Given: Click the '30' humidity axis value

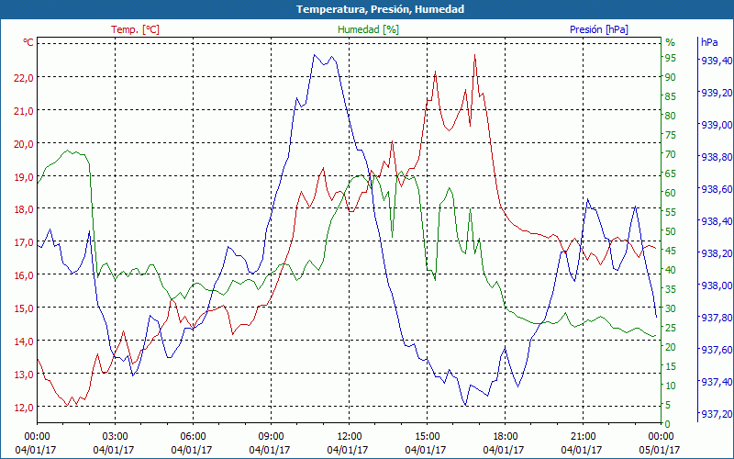Looking at the screenshot, I should (x=671, y=308).
